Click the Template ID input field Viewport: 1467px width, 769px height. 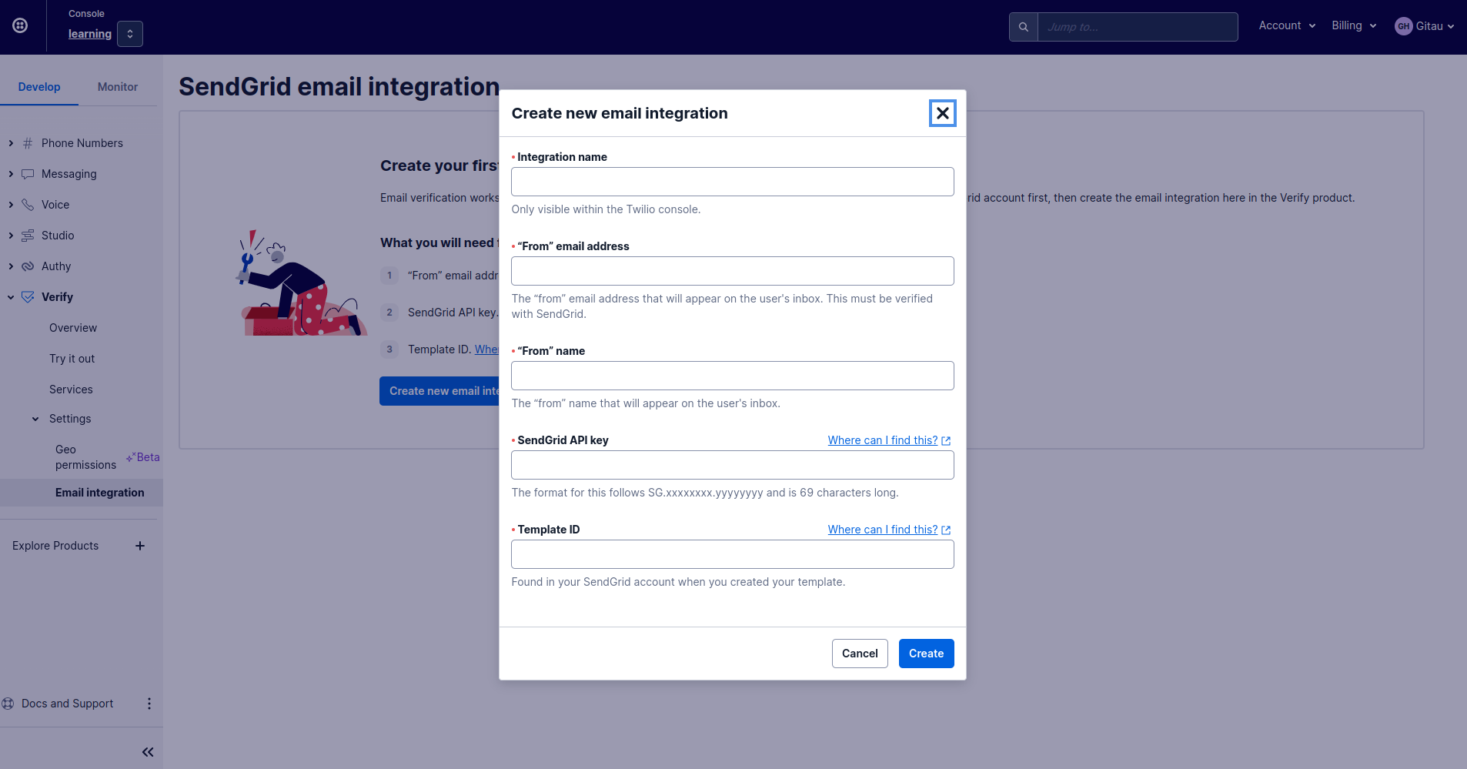733,554
